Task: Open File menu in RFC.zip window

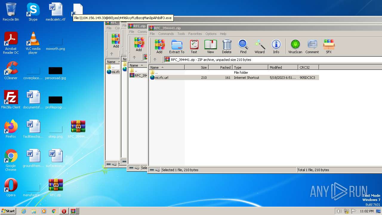Action: (132, 32)
